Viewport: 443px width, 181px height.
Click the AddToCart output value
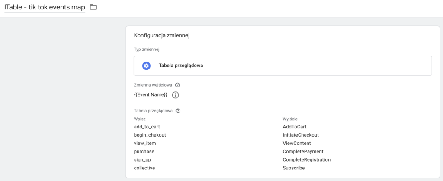pyautogui.click(x=294, y=127)
